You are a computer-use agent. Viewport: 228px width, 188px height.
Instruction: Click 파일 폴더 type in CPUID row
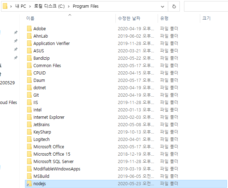[x=169, y=73]
